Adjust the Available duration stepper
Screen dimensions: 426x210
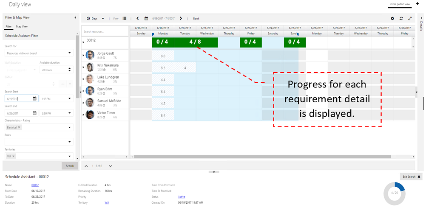point(70,70)
